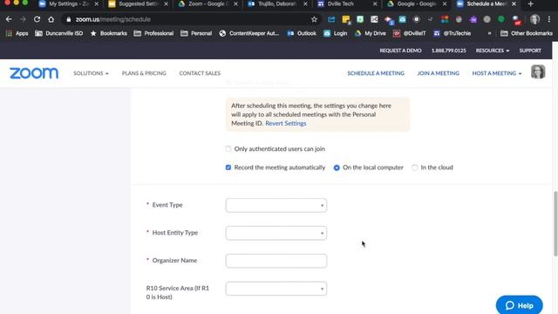
Task: Bookmark this page with the star icon
Action: tap(314, 19)
